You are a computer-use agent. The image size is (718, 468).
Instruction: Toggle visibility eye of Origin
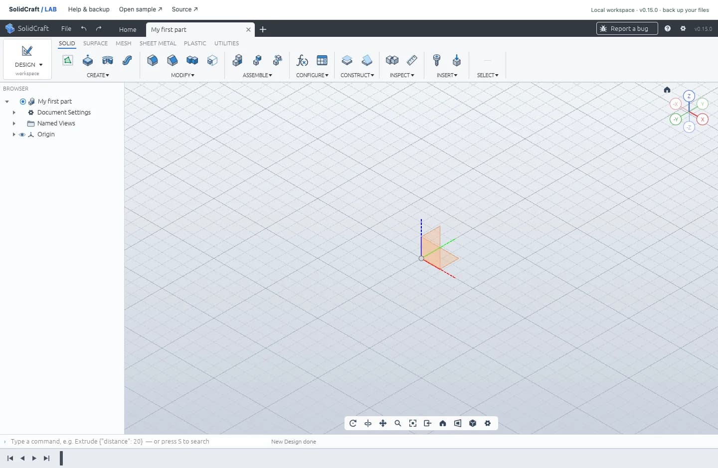coord(22,134)
